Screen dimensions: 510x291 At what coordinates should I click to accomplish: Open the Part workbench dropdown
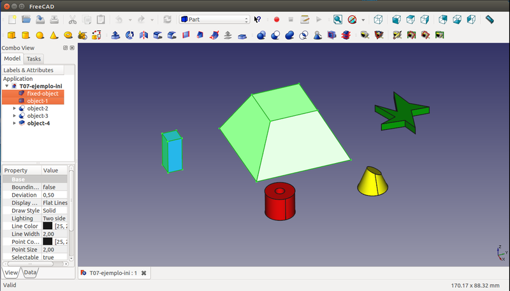(214, 19)
